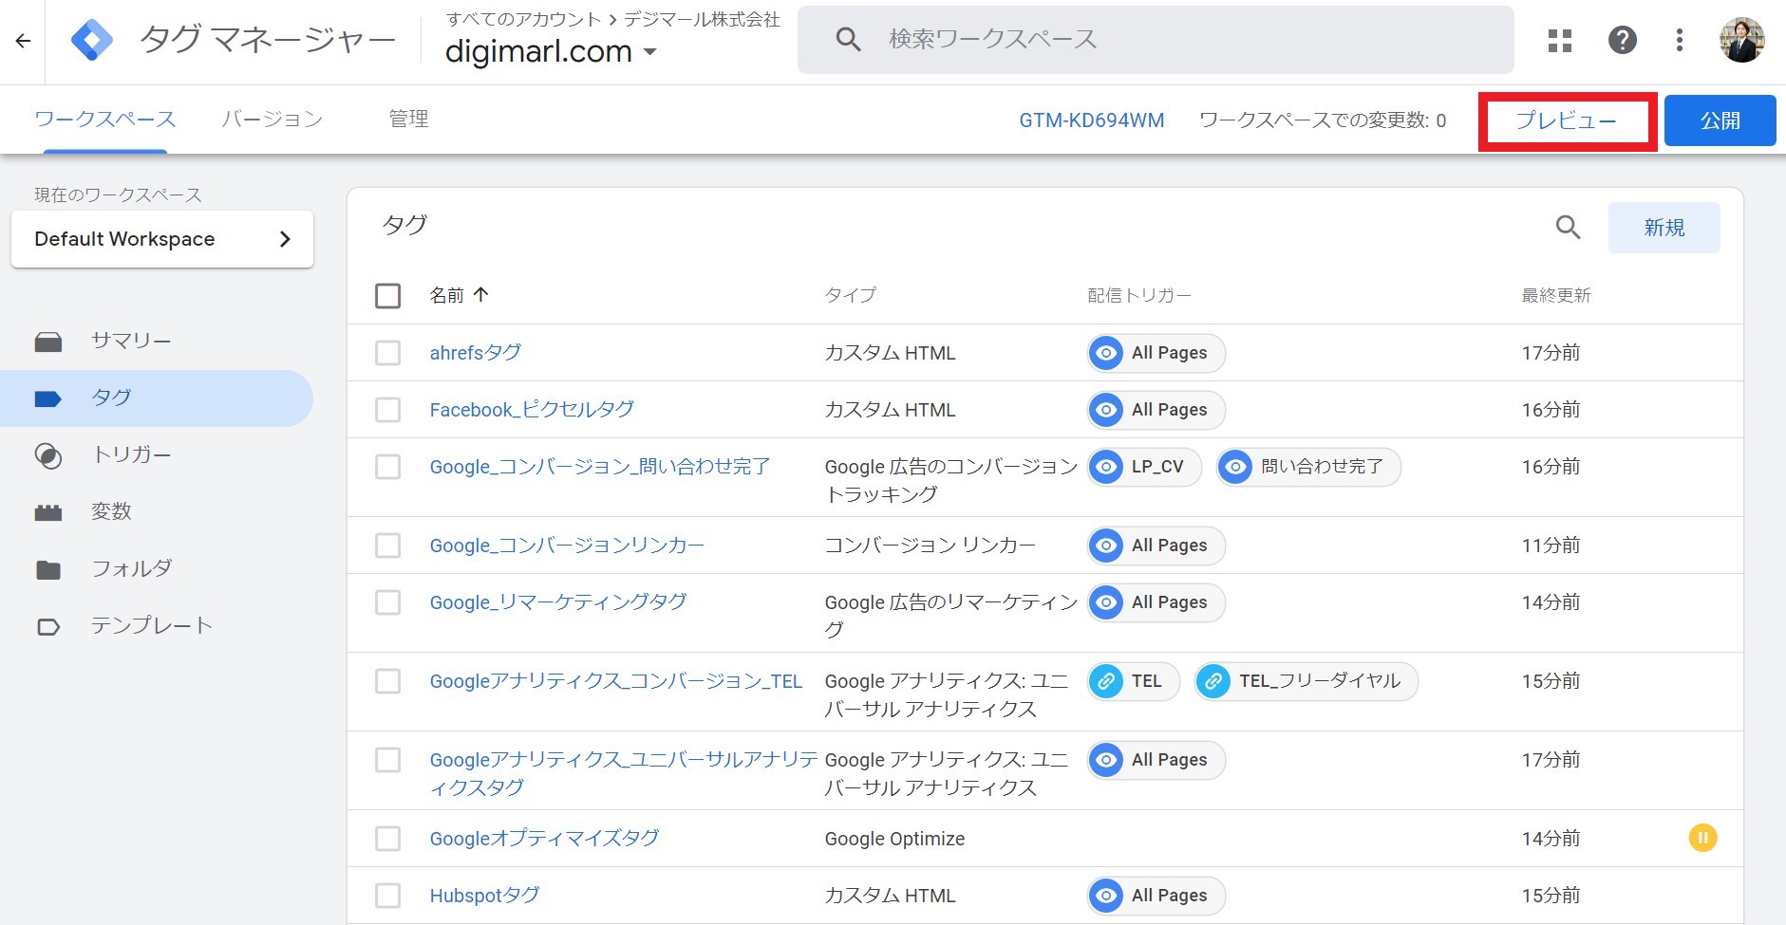Click the search icon in tag list header
The width and height of the screenshot is (1786, 925).
click(1568, 228)
